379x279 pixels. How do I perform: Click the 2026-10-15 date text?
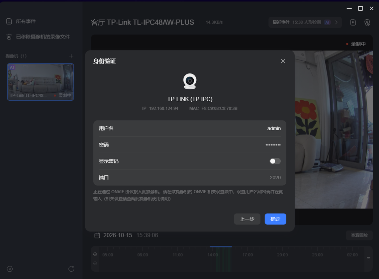pos(118,235)
